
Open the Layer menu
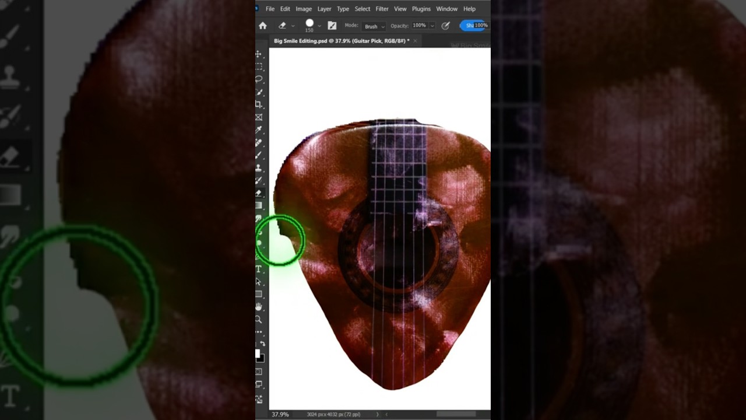tap(325, 9)
